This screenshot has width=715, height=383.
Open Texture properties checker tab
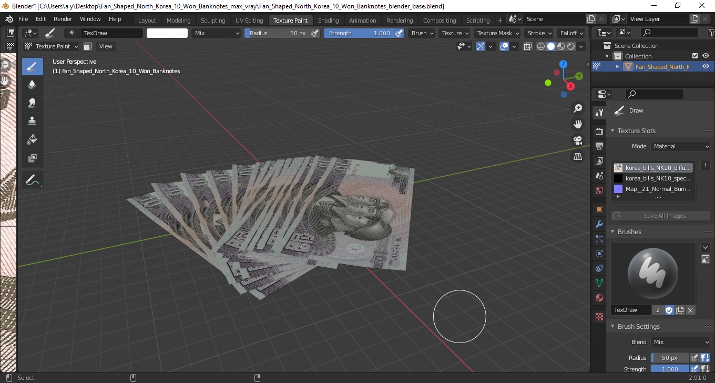pyautogui.click(x=599, y=317)
